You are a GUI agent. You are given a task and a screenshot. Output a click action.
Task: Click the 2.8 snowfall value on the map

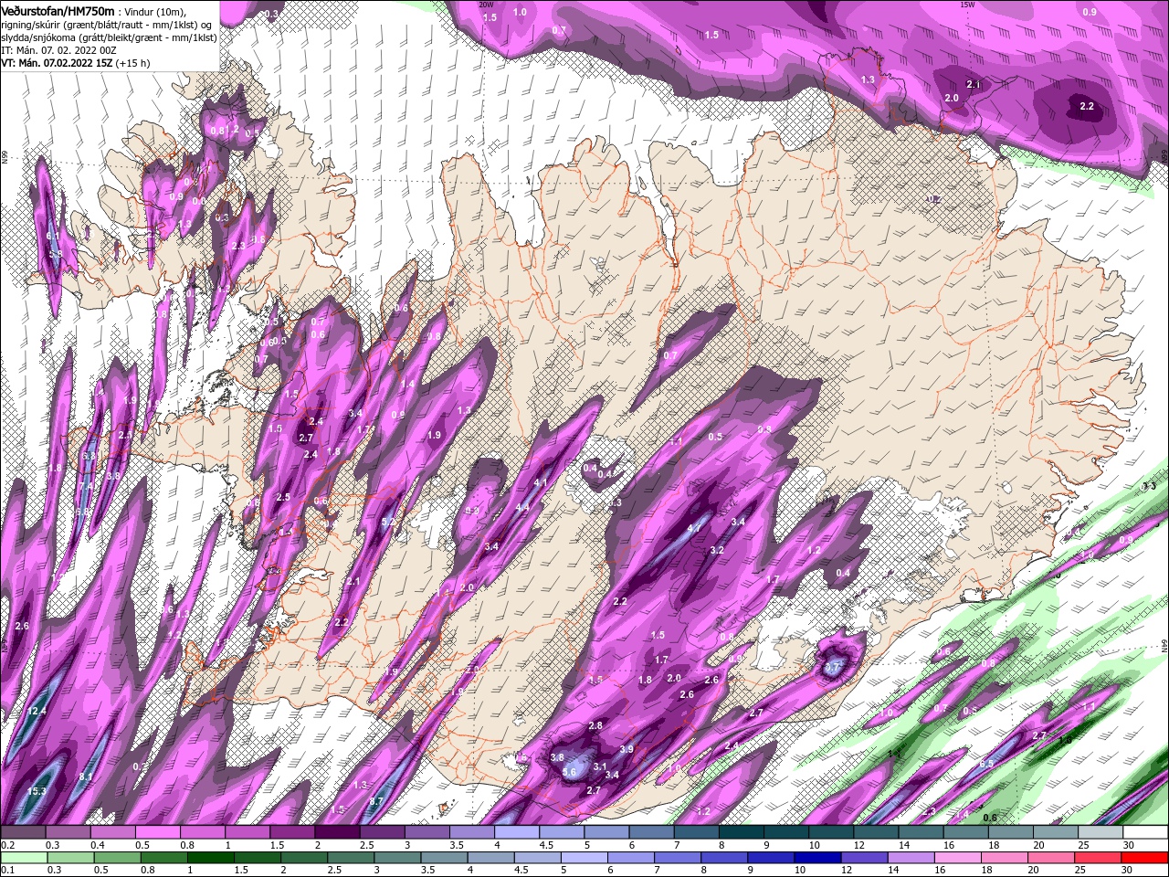click(x=595, y=725)
